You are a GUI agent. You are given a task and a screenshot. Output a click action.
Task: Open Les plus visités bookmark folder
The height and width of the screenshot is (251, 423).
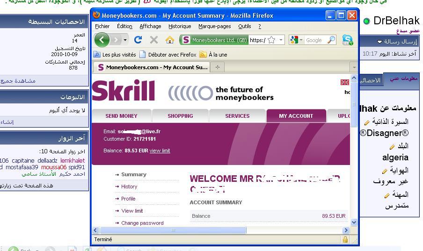click(115, 55)
